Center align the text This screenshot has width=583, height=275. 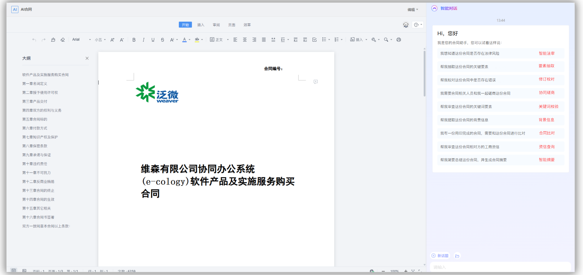[245, 40]
